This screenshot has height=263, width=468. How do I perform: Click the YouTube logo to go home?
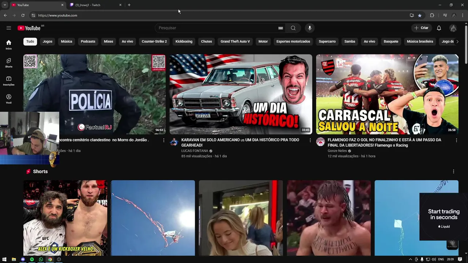[29, 28]
